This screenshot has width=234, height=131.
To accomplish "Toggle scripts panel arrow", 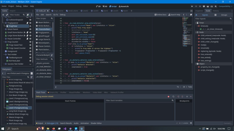I will (x=56, y=87).
